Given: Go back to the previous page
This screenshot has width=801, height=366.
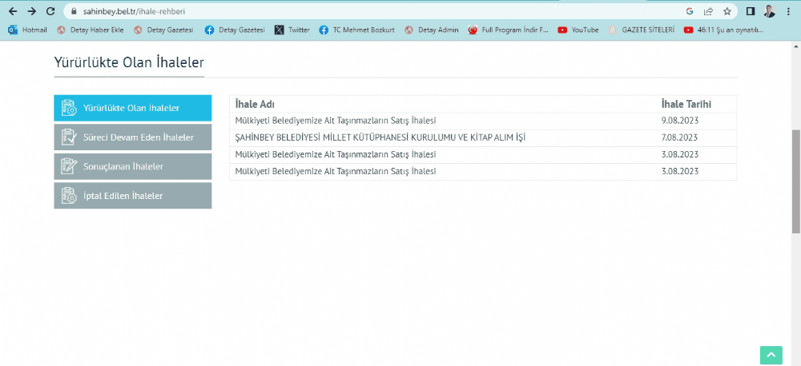Looking at the screenshot, I should 14,11.
